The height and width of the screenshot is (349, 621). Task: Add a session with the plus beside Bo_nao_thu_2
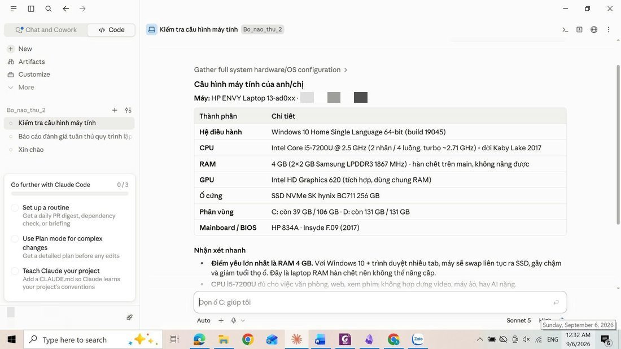tap(115, 110)
